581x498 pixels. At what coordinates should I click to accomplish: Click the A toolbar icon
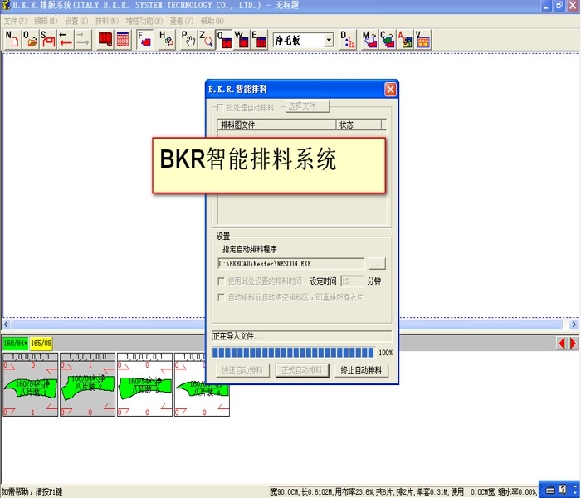[405, 39]
